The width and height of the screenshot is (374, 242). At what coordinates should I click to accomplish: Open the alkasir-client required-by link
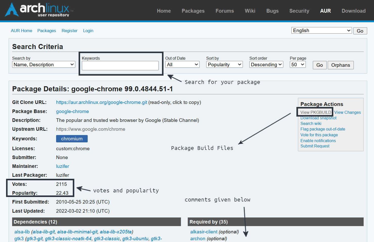204,232
